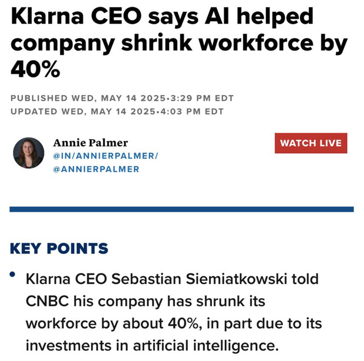This screenshot has height=361, width=364.
Task: Click the 3:29 PM EDT publish time
Action: pos(202,98)
